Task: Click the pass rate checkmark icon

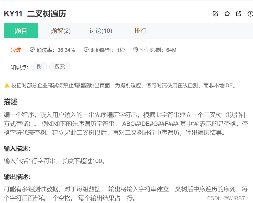Action: (x=32, y=50)
